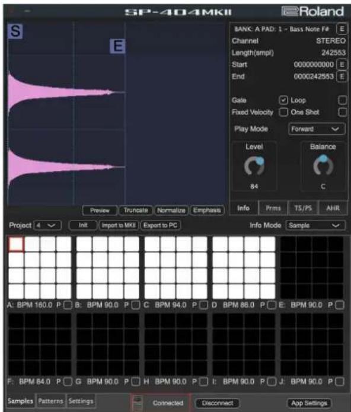Screen dimensions: 351x412
Task: Adjust the Balance knob
Action: click(x=323, y=165)
